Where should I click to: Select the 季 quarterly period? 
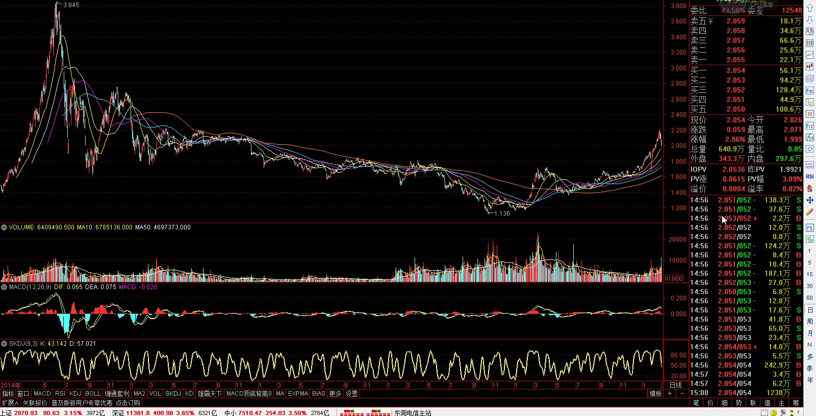(x=809, y=369)
